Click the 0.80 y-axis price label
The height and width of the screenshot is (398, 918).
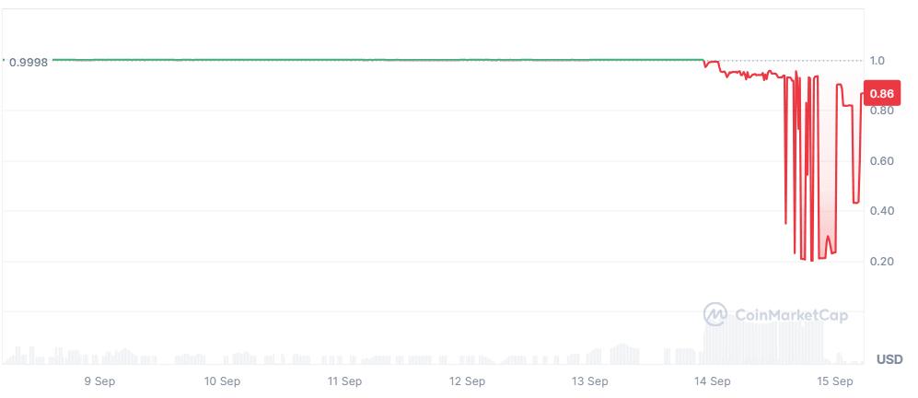coord(880,111)
